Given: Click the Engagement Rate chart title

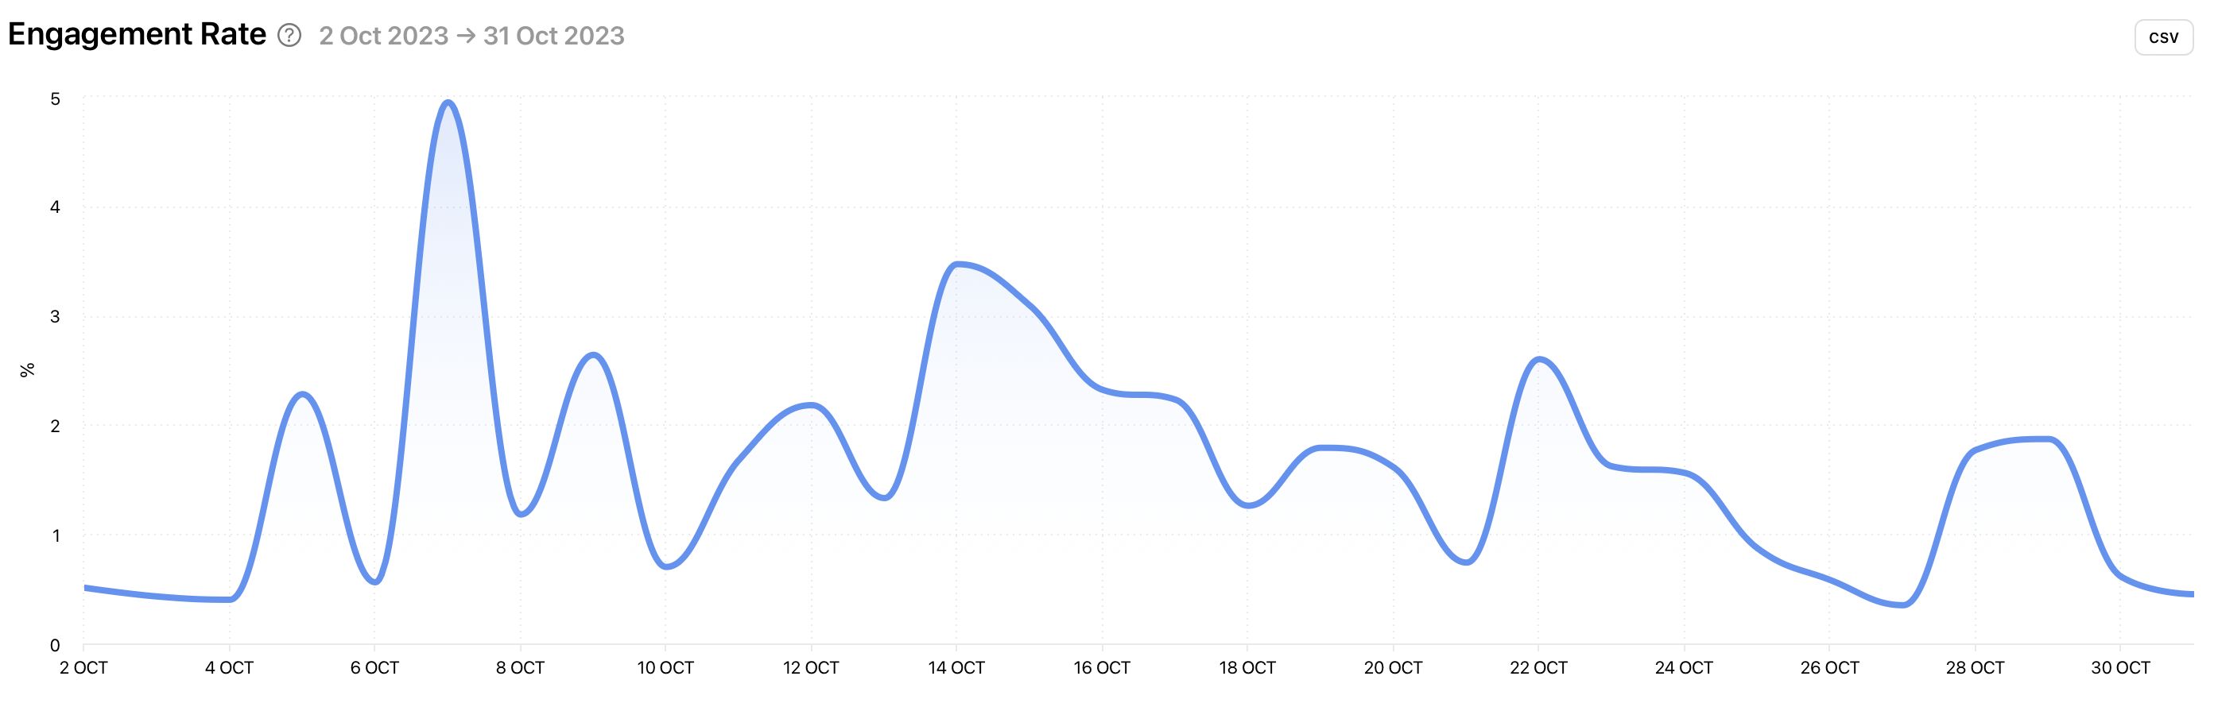Looking at the screenshot, I should 137,34.
